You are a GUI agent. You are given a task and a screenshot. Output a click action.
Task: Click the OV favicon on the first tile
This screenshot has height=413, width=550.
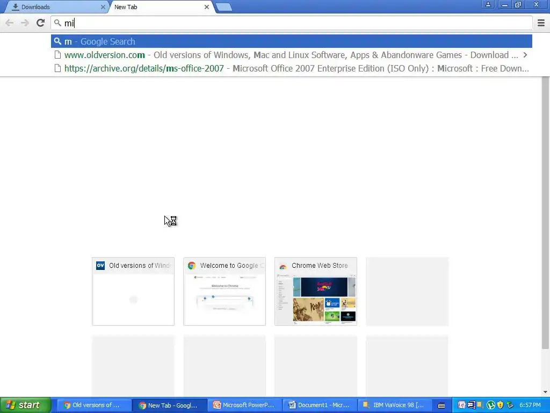tap(100, 266)
